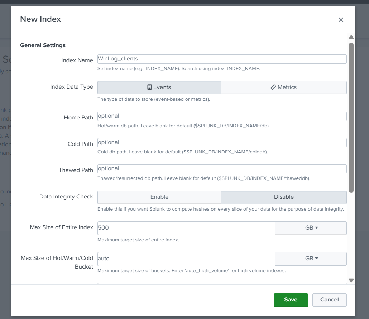Click the Max Size of Entire Index value field
The width and height of the screenshot is (369, 319).
[x=186, y=228]
